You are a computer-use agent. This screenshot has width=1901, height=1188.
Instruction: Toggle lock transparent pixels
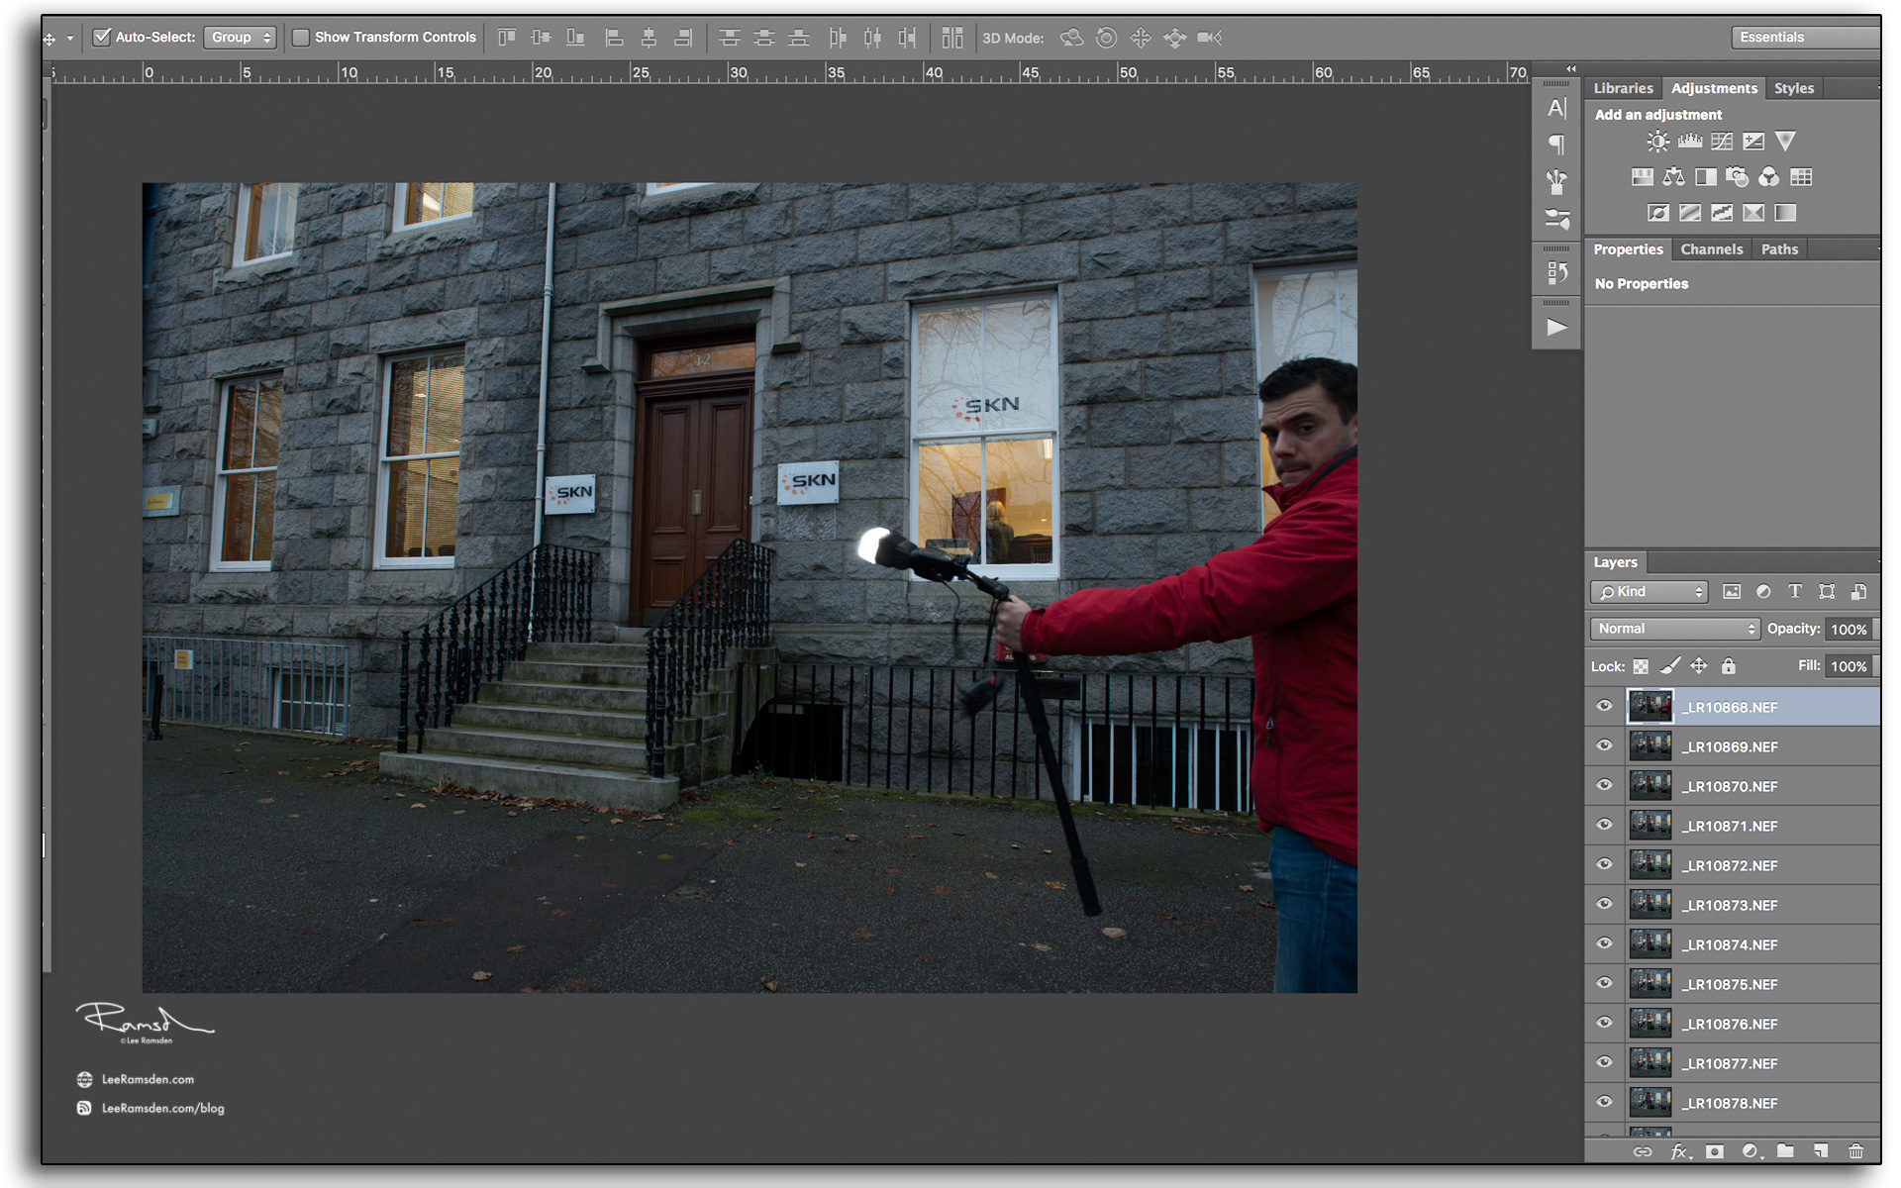pos(1641,666)
